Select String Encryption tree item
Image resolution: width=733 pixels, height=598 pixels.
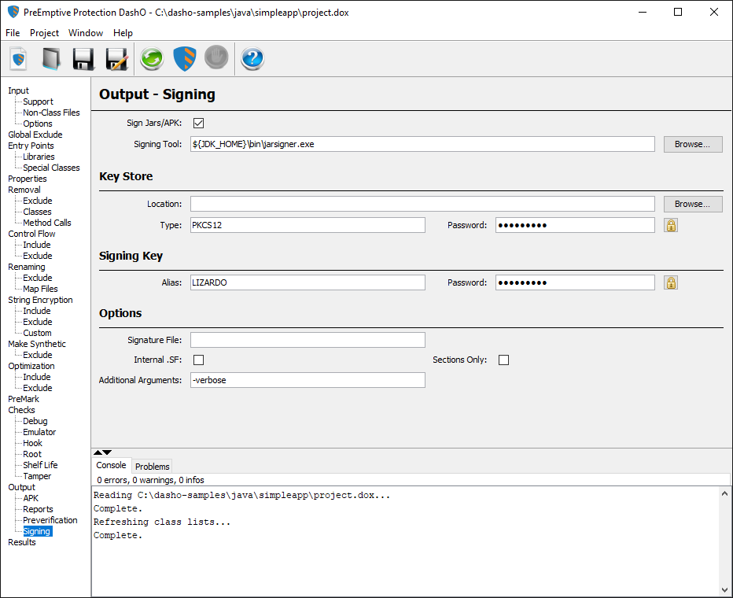point(40,300)
